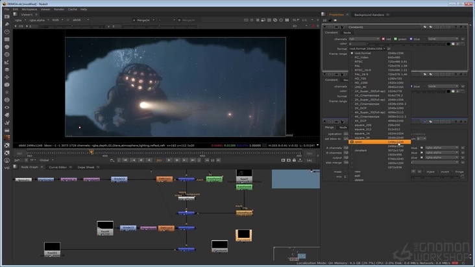Click the viewer export icon near frame 141

point(300,160)
